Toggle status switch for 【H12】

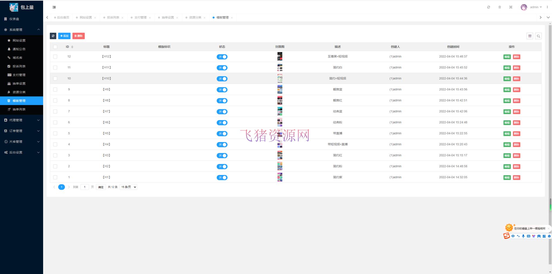click(x=222, y=57)
